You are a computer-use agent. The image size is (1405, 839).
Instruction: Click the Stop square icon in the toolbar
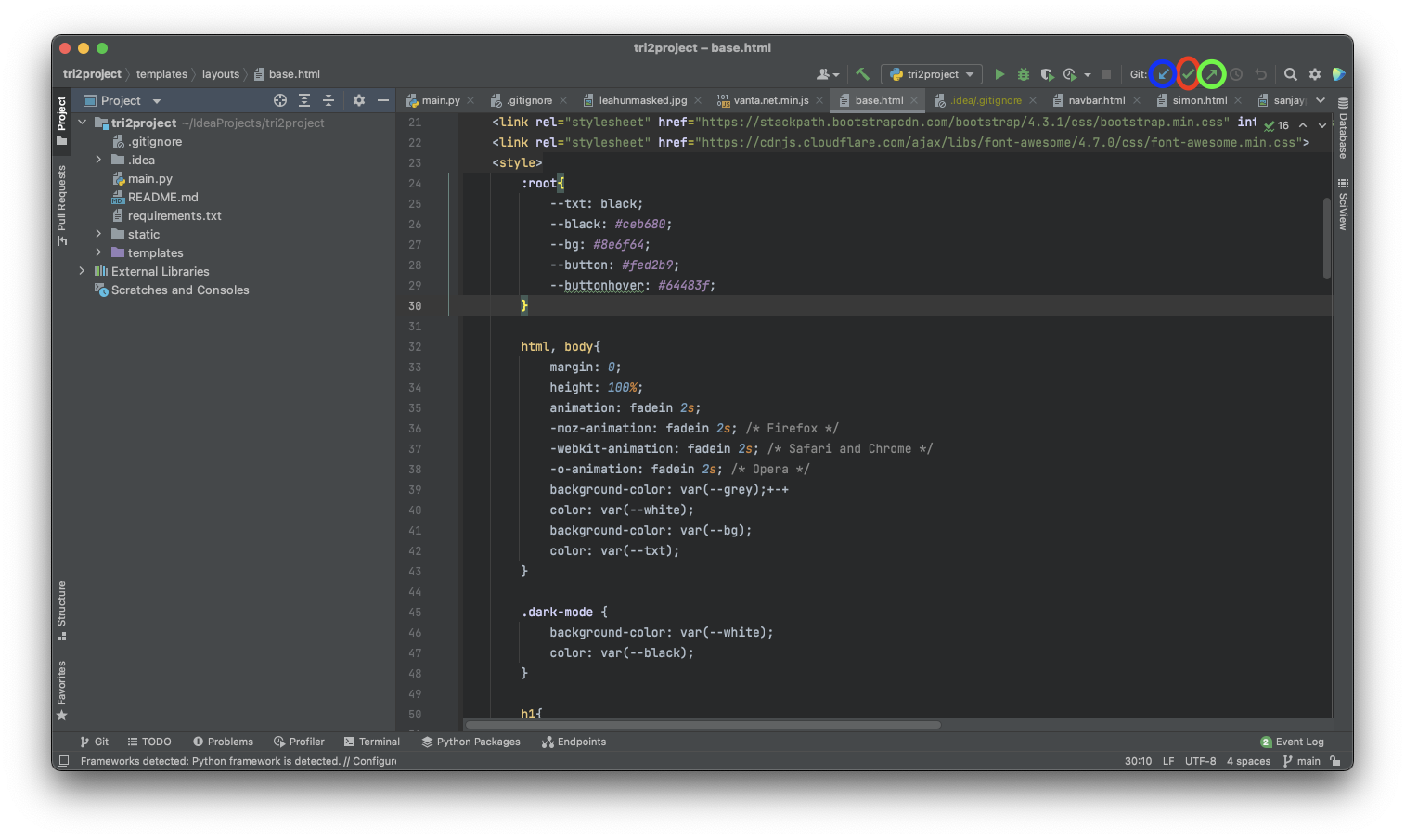pyautogui.click(x=1106, y=74)
